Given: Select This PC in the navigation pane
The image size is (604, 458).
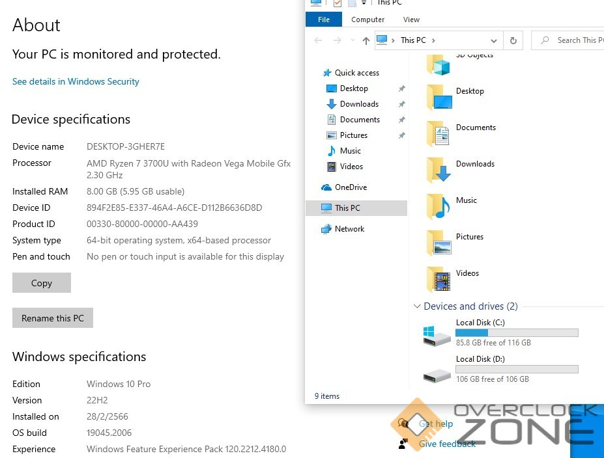Looking at the screenshot, I should point(356,208).
